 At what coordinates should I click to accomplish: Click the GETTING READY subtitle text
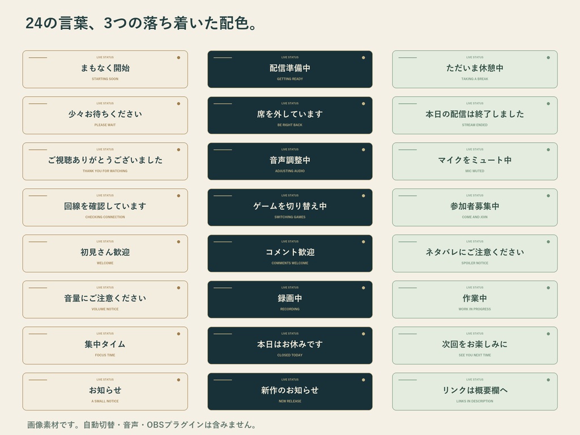pyautogui.click(x=290, y=79)
